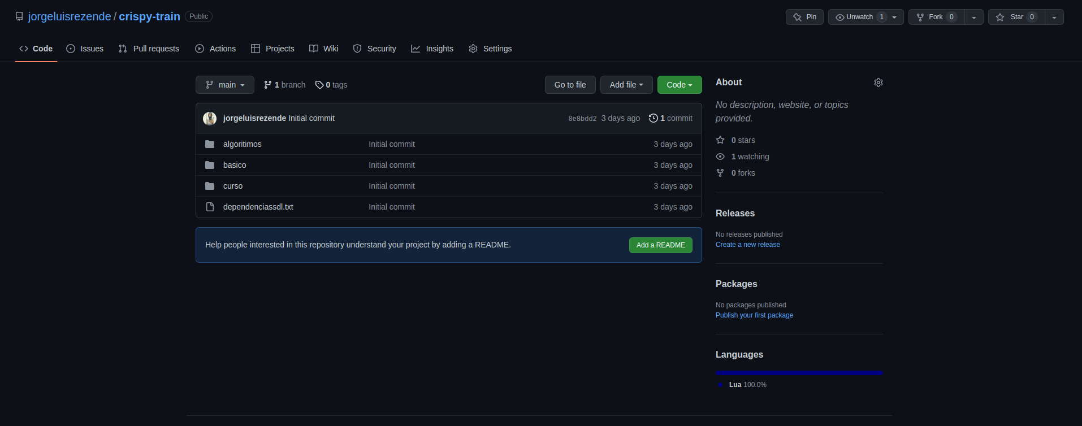
Task: Fork this repository
Action: (936, 17)
